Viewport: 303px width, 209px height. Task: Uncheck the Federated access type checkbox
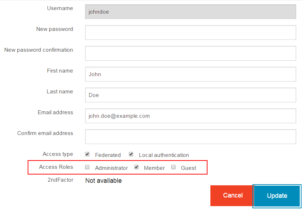pos(87,154)
